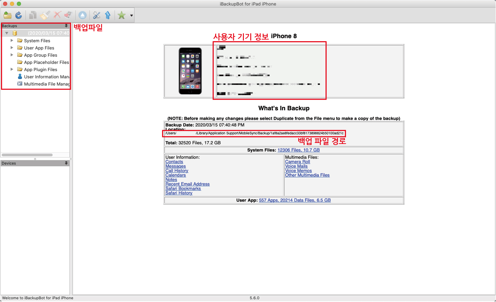Click the System Files folder icon

click(20, 41)
